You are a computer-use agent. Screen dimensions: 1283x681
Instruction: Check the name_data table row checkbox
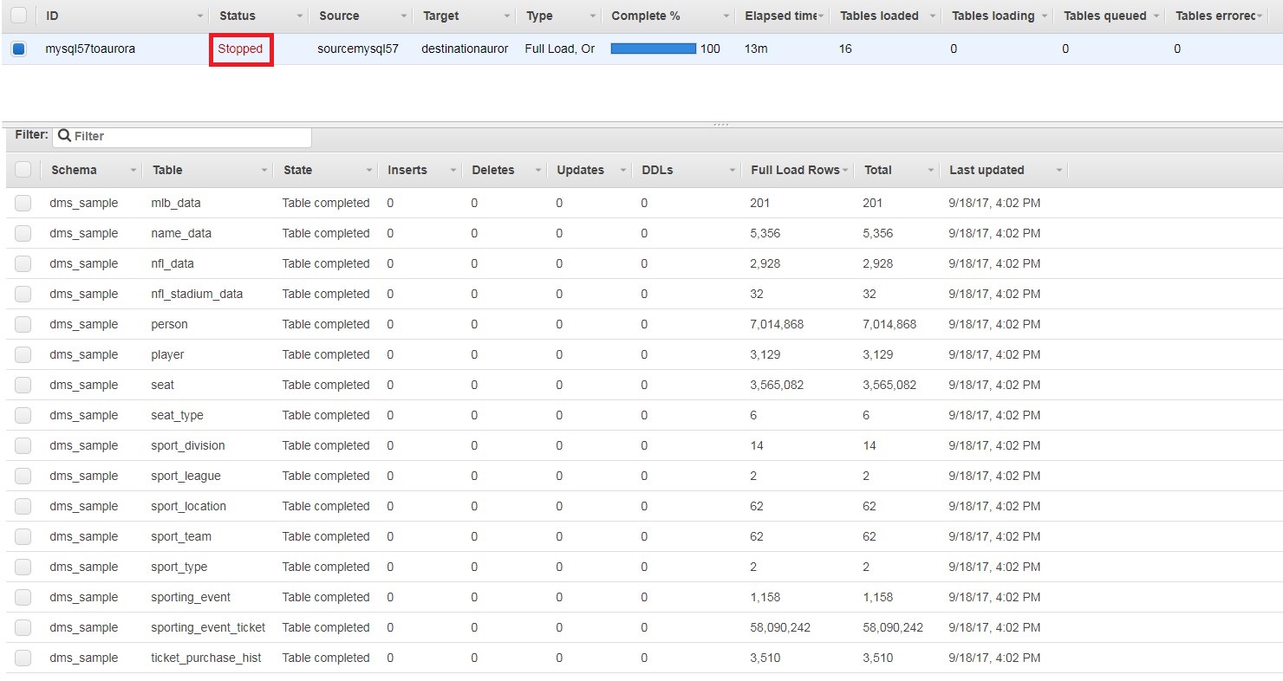[23, 233]
